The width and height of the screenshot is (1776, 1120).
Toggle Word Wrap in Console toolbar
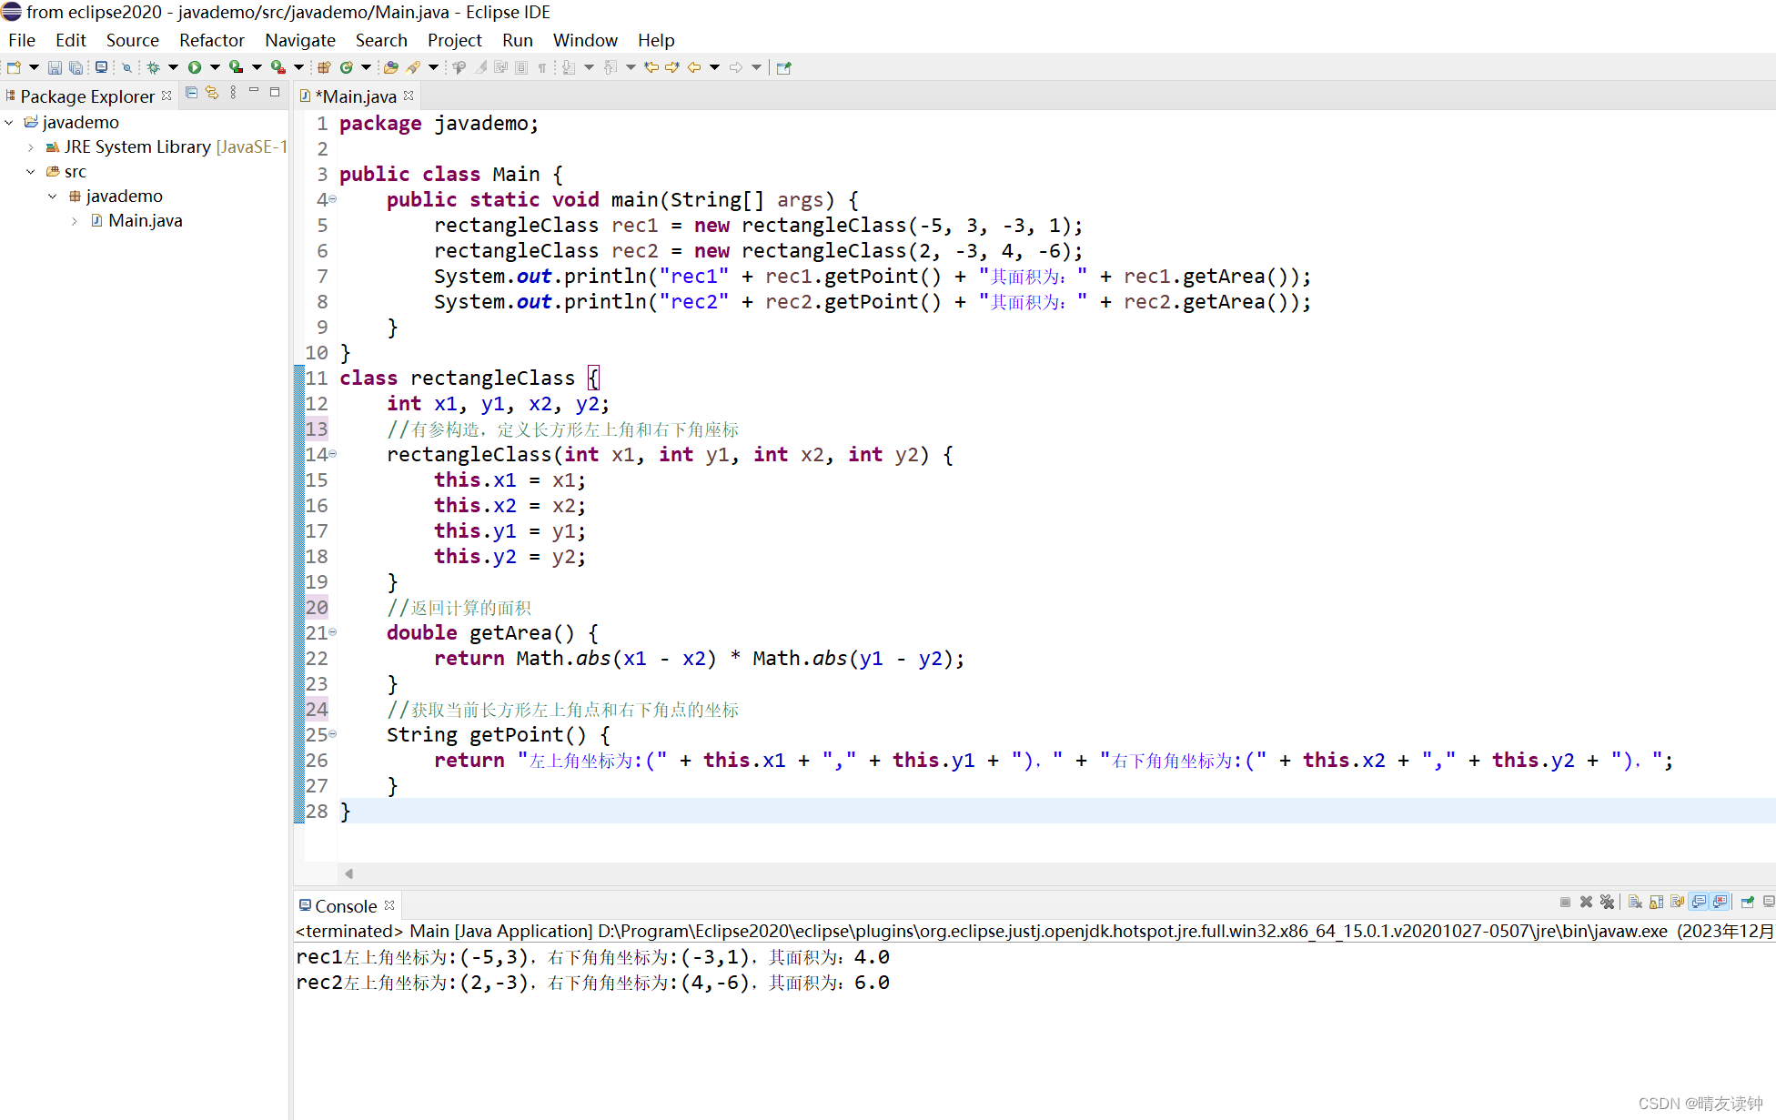(1677, 902)
